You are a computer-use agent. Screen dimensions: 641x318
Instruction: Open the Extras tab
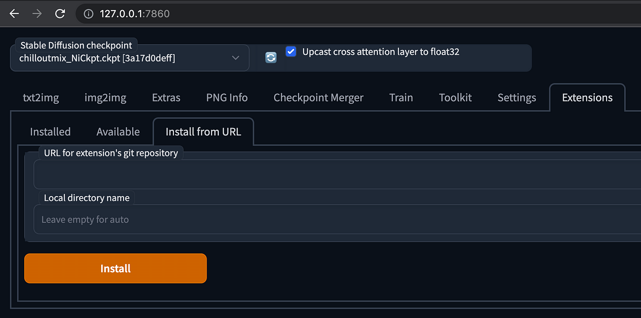pyautogui.click(x=166, y=97)
